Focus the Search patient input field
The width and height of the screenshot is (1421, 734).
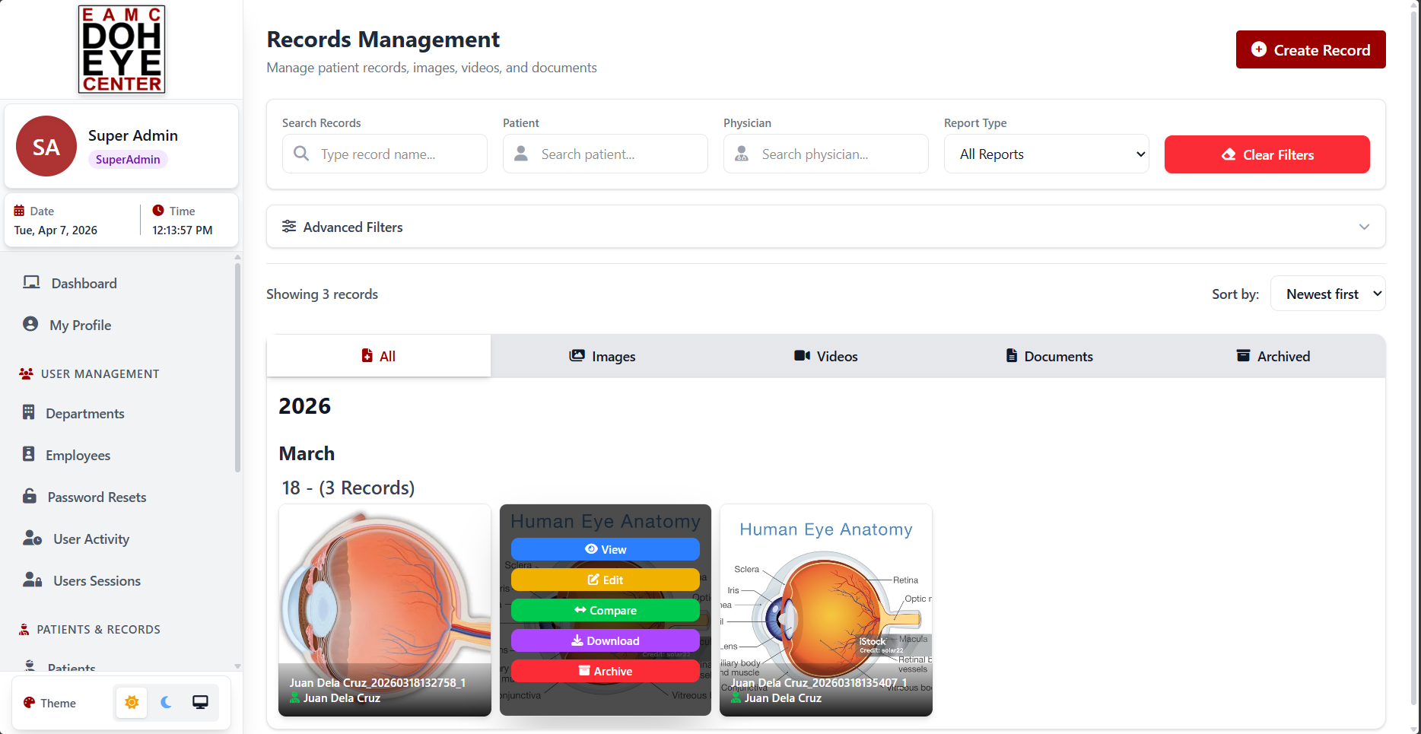pos(606,154)
